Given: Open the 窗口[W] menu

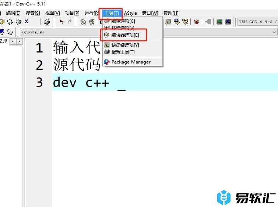Looking at the screenshot, I should point(150,13).
